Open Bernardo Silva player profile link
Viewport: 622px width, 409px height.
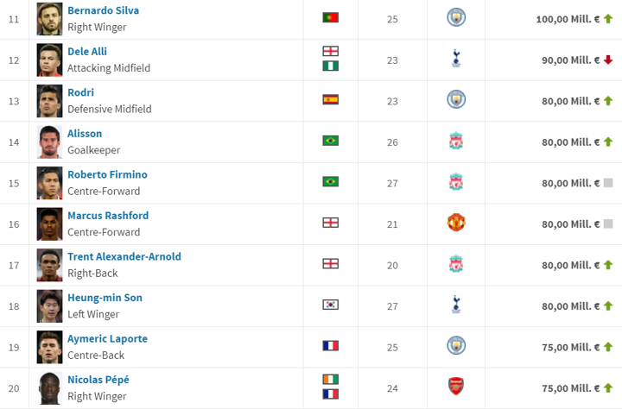[x=103, y=10]
